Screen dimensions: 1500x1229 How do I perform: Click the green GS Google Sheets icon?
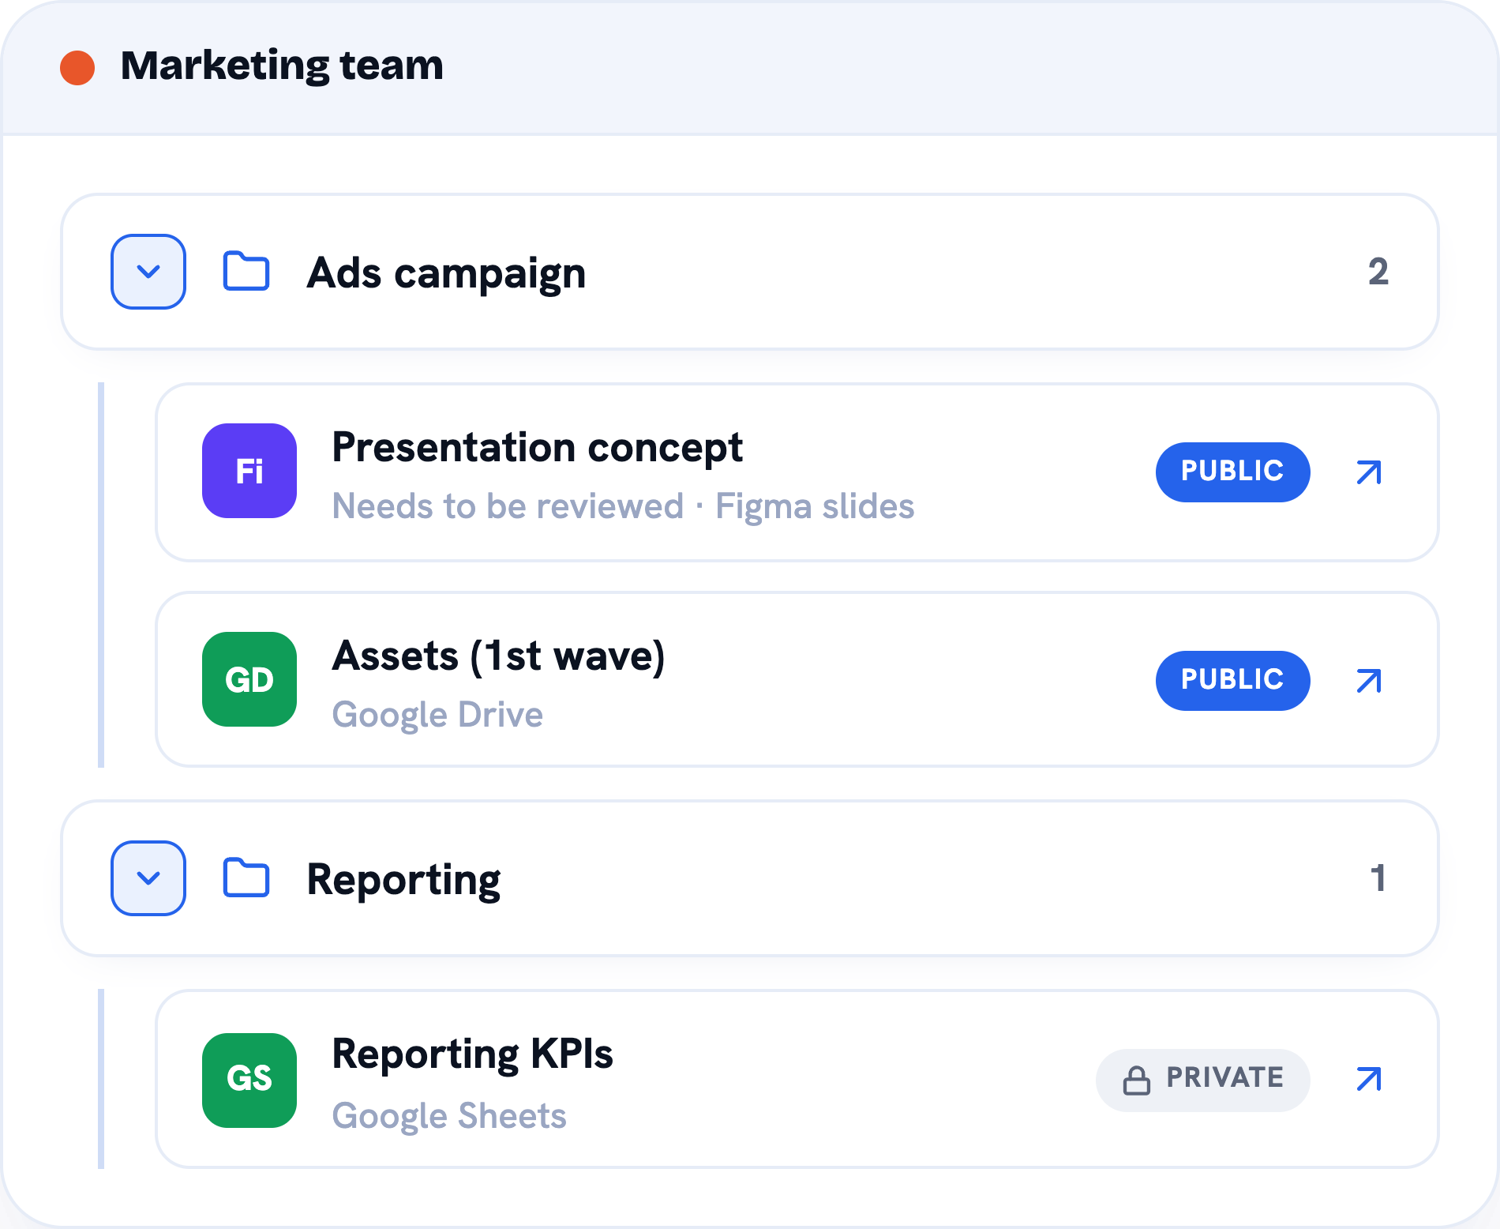[x=249, y=1081]
